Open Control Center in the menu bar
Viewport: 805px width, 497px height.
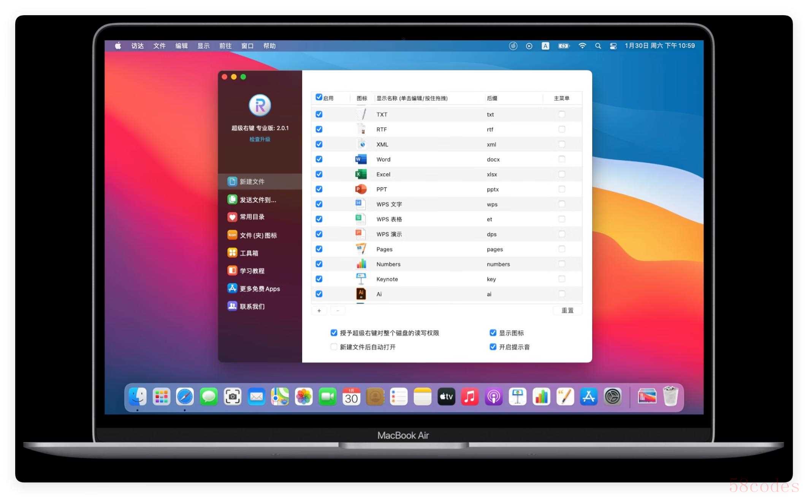click(613, 46)
